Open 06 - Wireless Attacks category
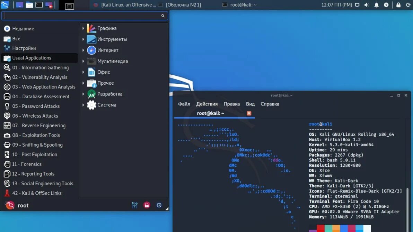The image size is (413, 232). point(39,116)
